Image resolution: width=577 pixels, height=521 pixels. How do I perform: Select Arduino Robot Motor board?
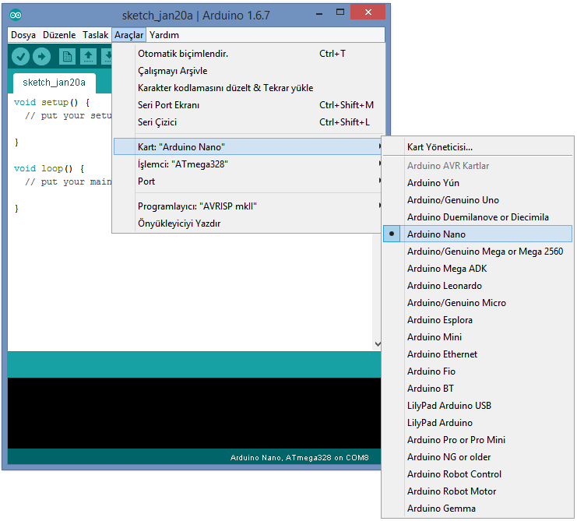pyautogui.click(x=477, y=491)
